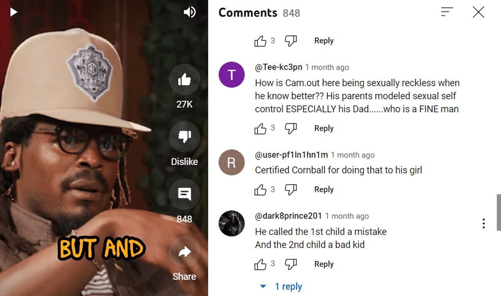This screenshot has width=501, height=296.
Task: Click the Dislike thumbs-down on the video
Action: [184, 137]
